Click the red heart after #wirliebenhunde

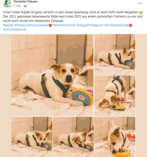(130, 25)
